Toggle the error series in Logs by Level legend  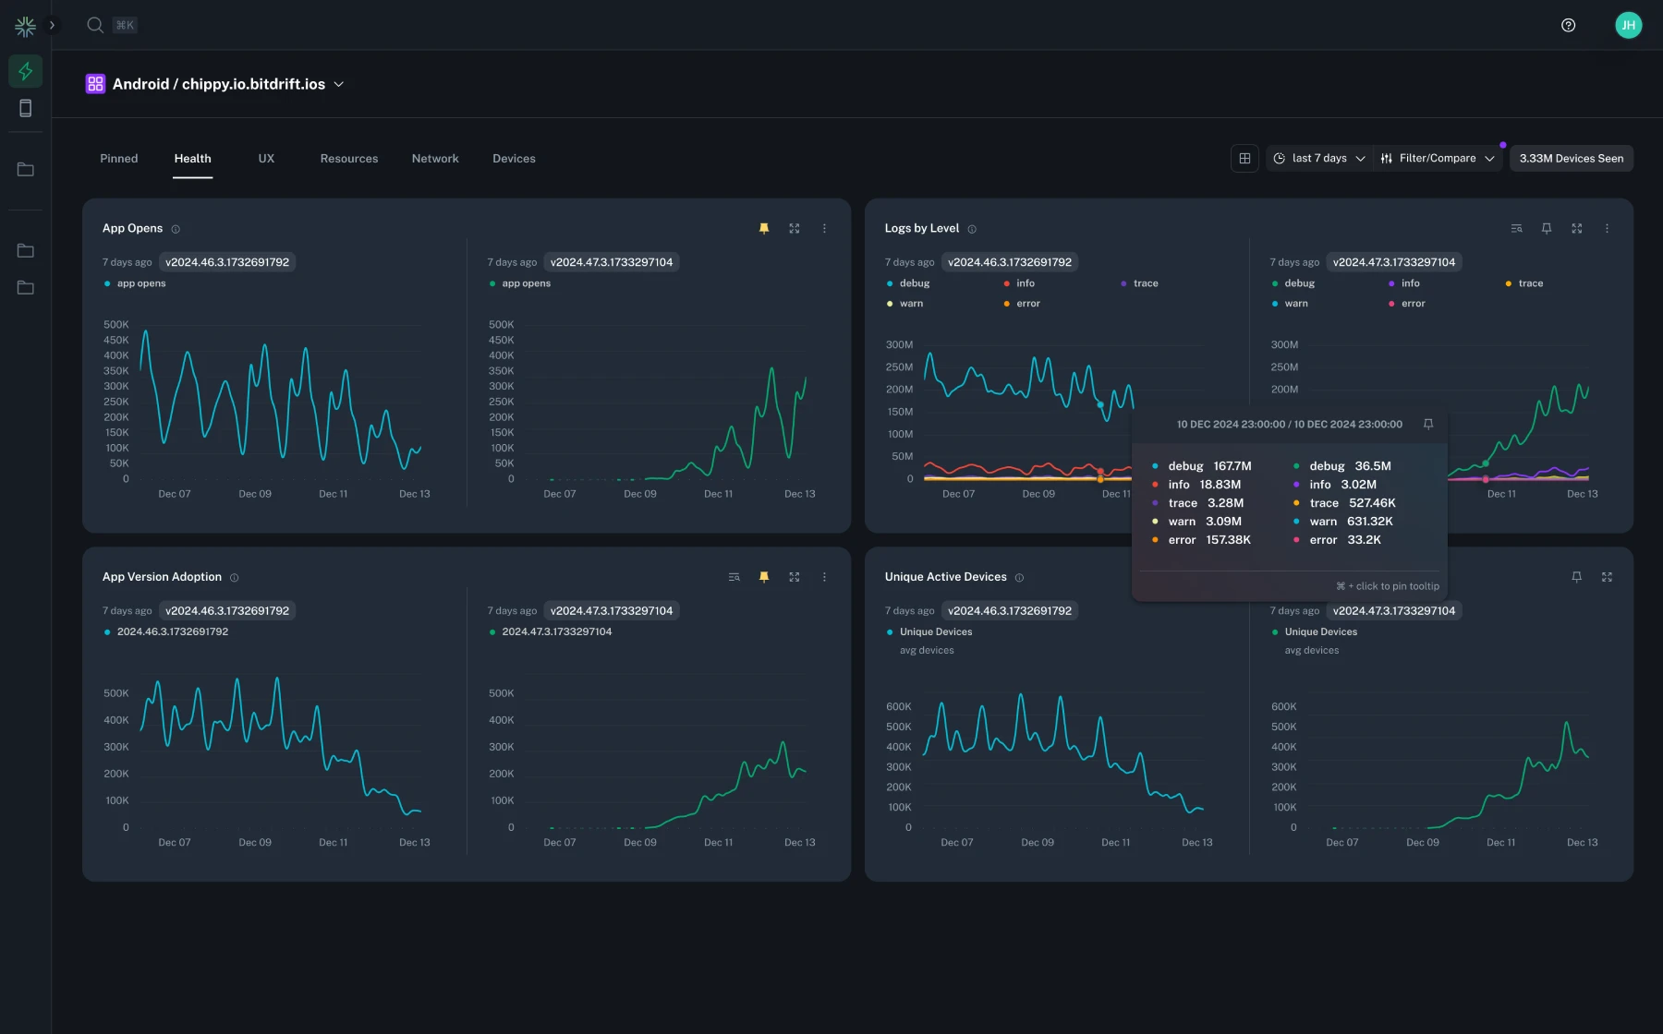point(1025,303)
